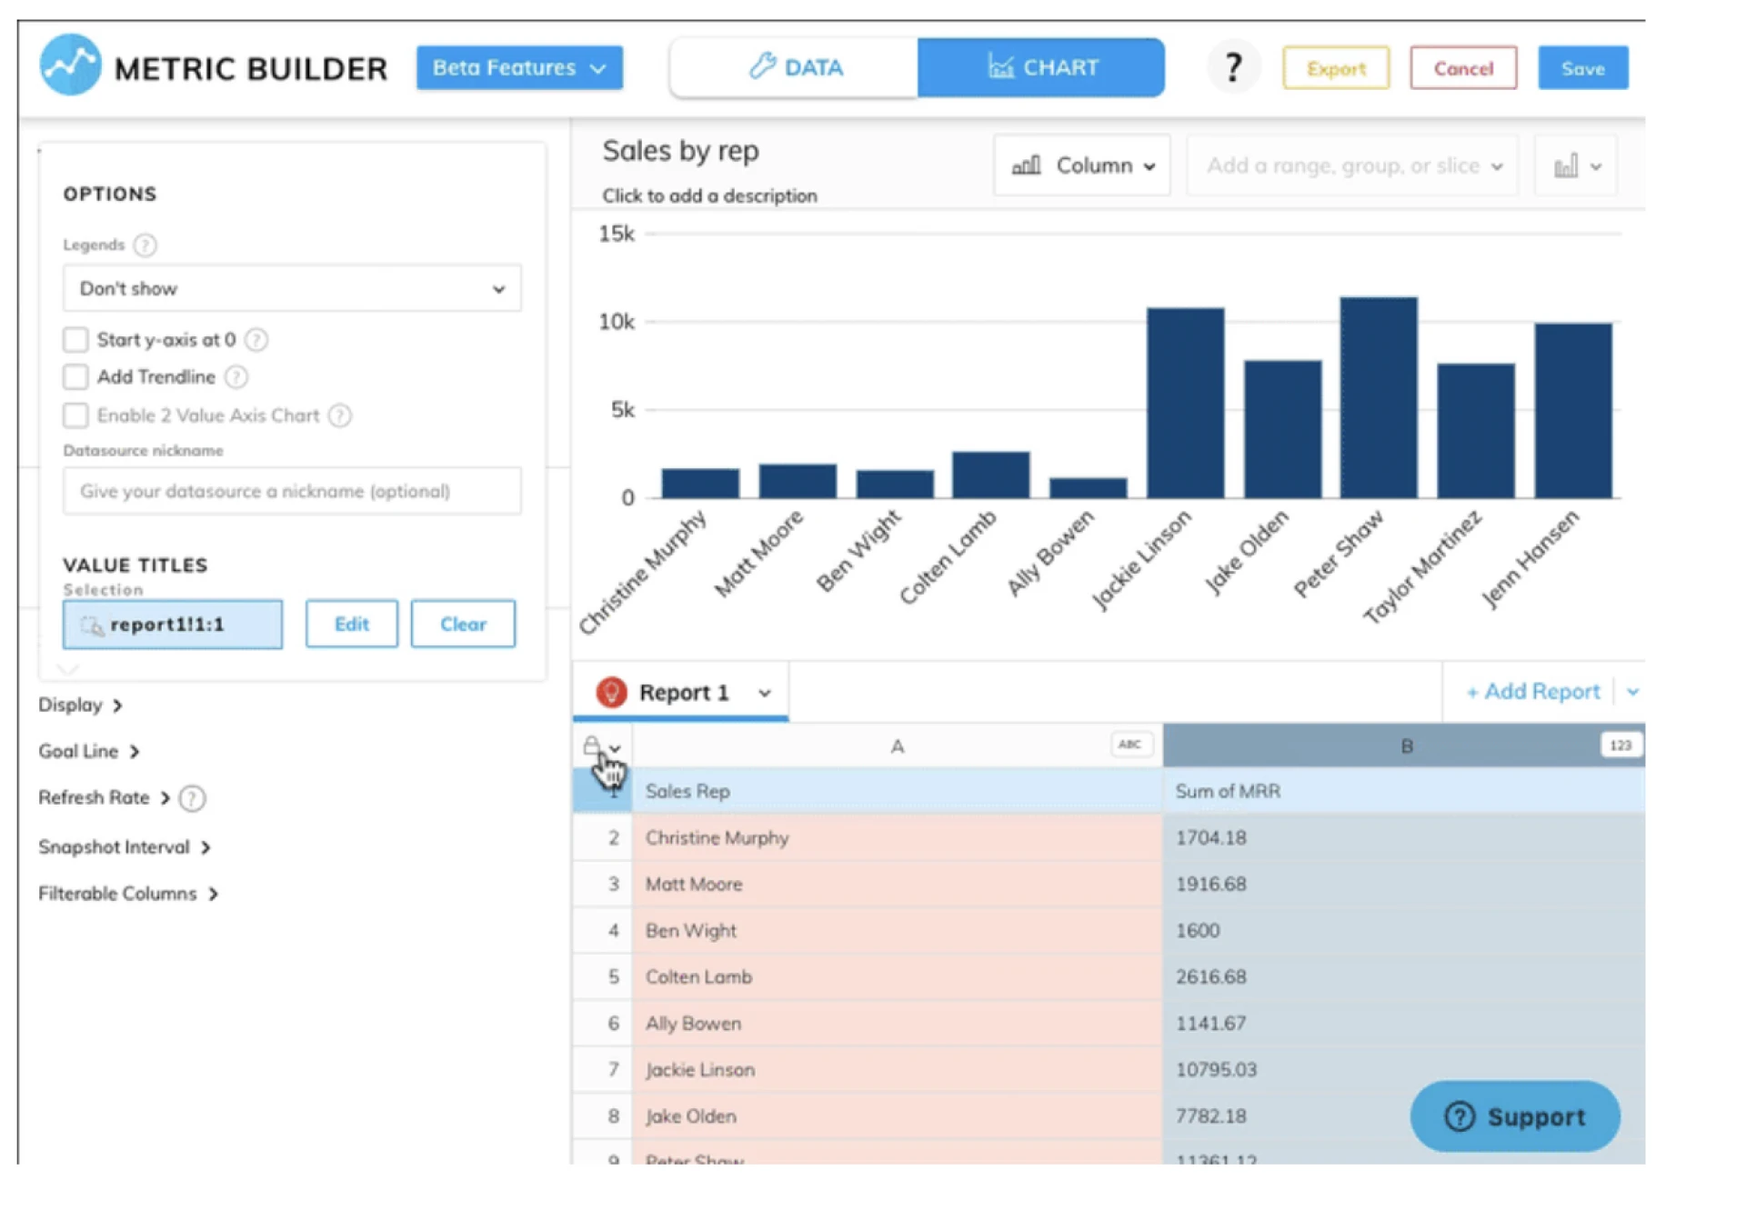
Task: Click the ABC type badge on column A
Action: point(1129,745)
